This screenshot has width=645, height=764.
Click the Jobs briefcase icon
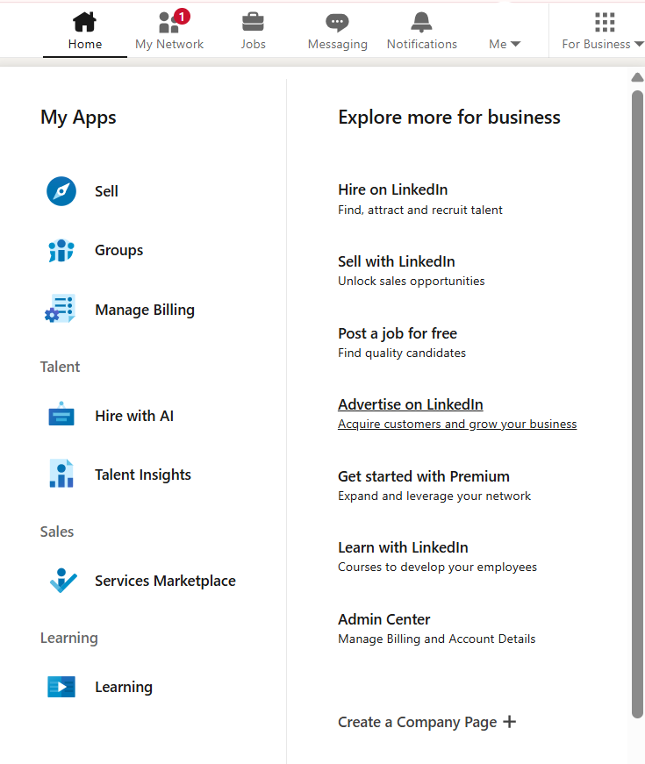click(253, 22)
